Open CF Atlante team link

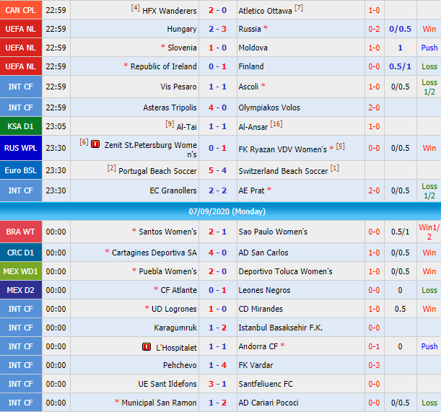[x=178, y=290]
